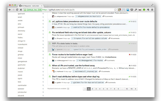The image size is (162, 101).
Task: Click the glasses extension icon
Action: click(140, 10)
